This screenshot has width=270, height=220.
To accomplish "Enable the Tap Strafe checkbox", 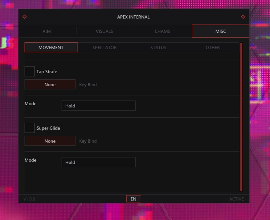I will [30, 71].
